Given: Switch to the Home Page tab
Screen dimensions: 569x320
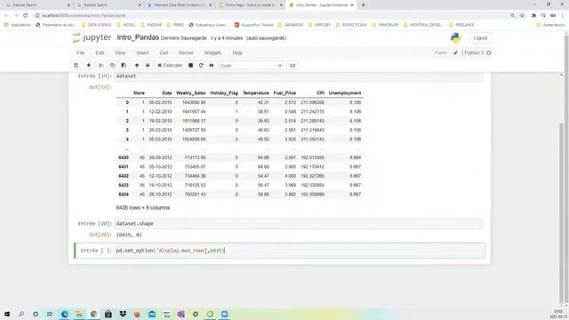Looking at the screenshot, I should coord(250,5).
